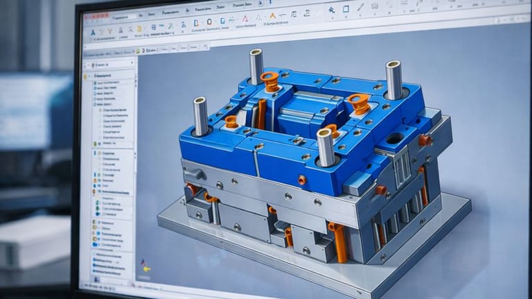Click the green round icon in view toolbar
The image size is (532, 299).
tap(138, 51)
